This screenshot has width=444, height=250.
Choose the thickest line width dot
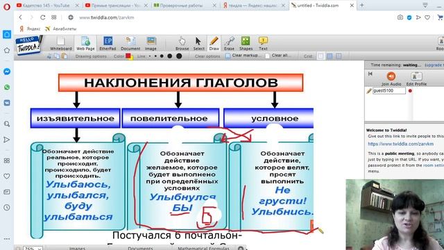coord(179,56)
